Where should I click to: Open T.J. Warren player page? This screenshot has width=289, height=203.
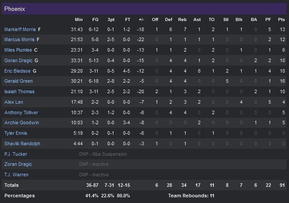click(x=16, y=175)
